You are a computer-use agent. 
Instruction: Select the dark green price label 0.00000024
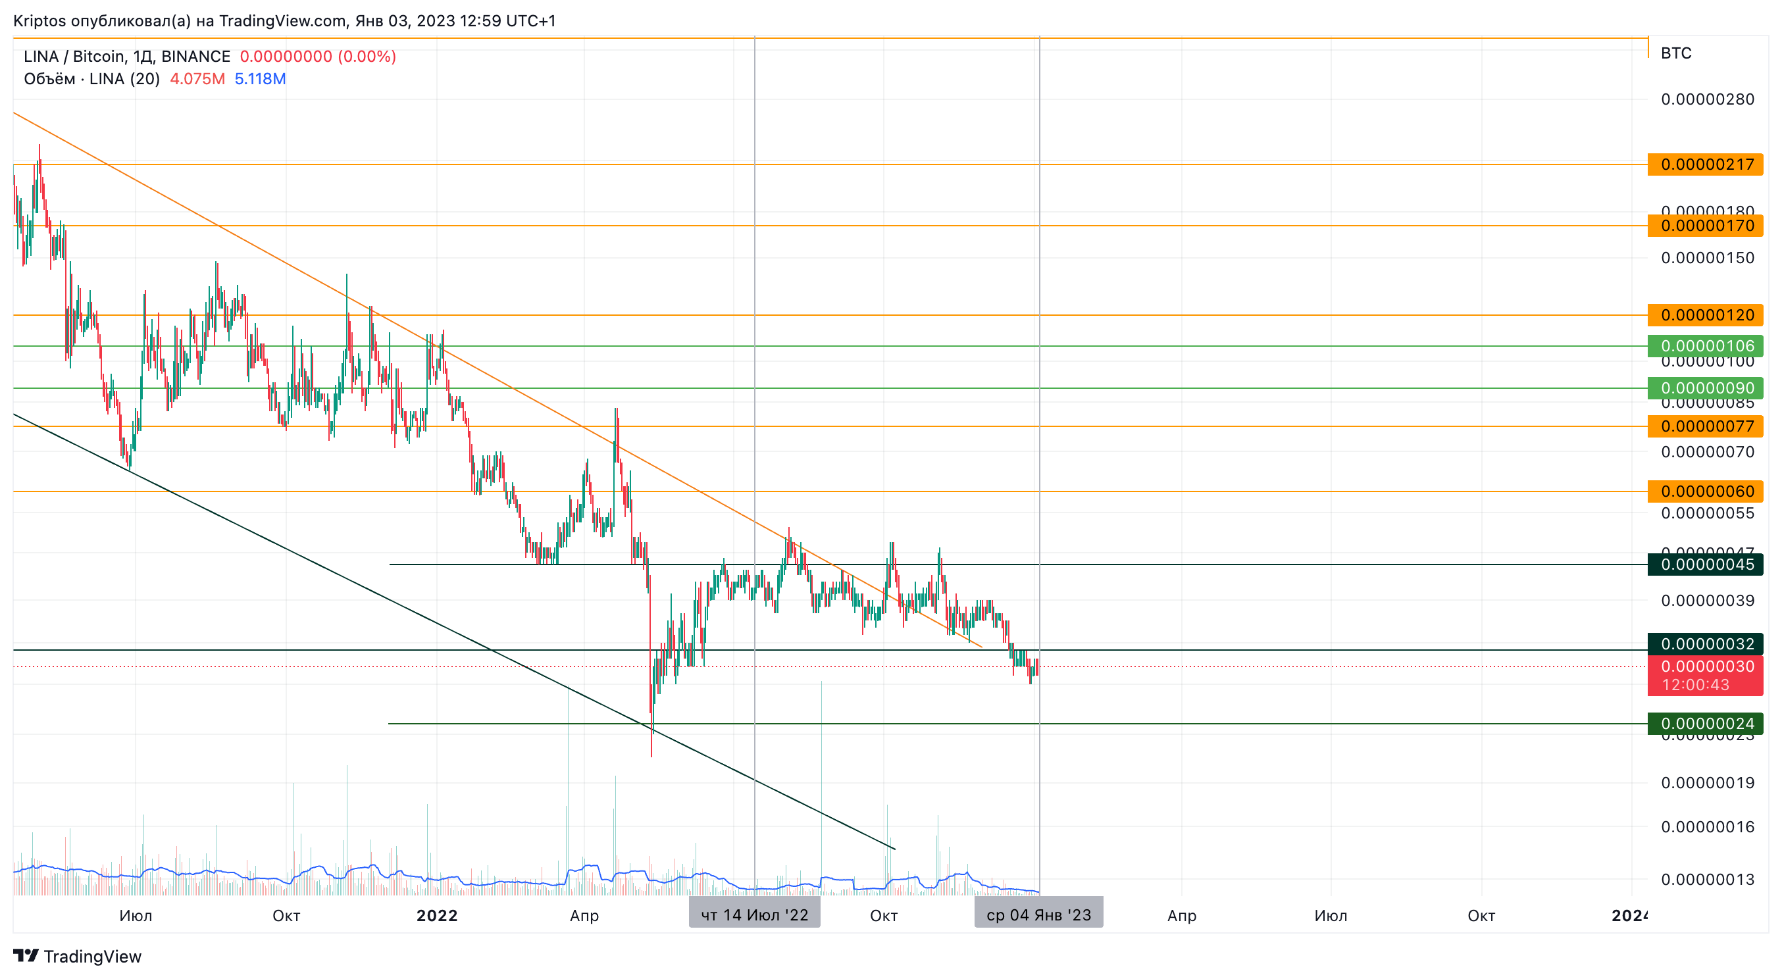click(x=1705, y=724)
